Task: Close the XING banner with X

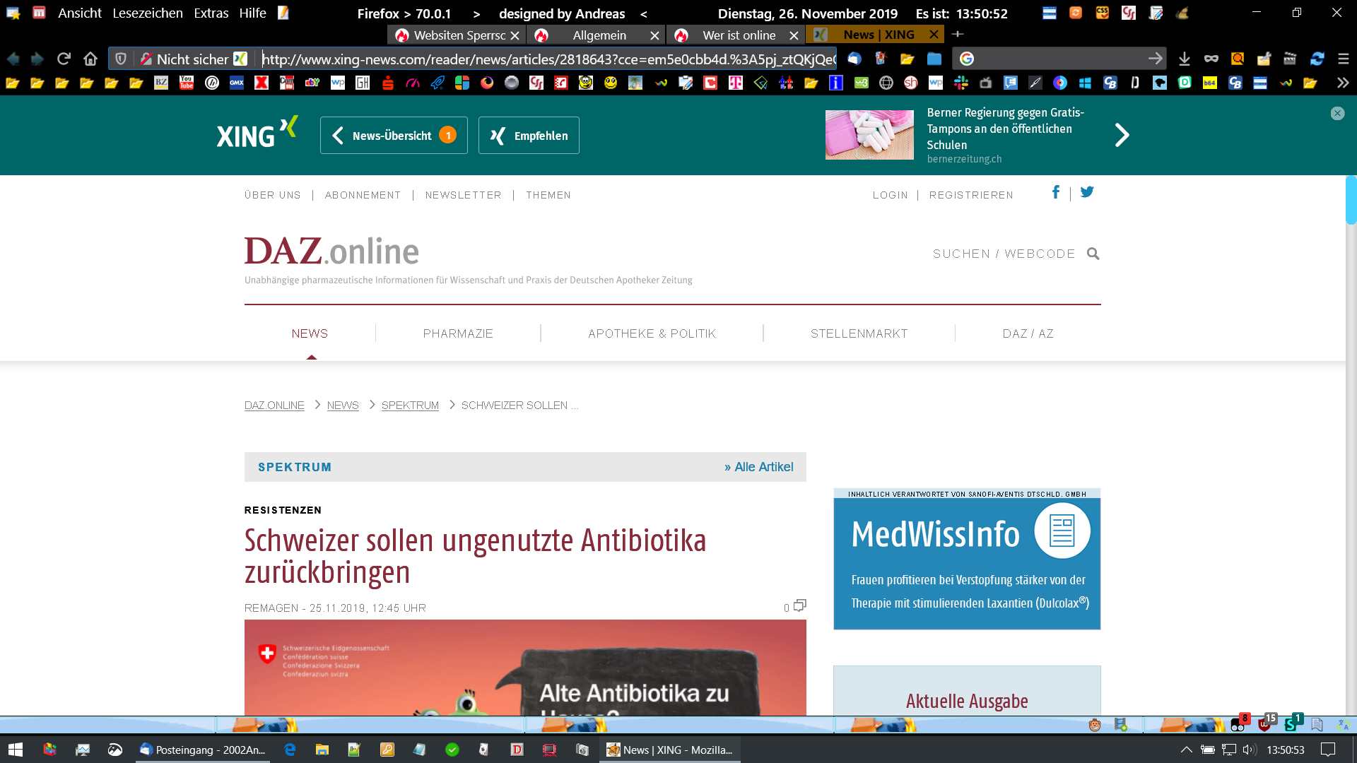Action: pyautogui.click(x=1337, y=113)
